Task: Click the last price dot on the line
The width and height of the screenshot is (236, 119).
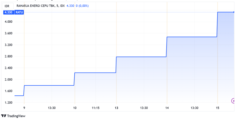Action: [x=234, y=12]
